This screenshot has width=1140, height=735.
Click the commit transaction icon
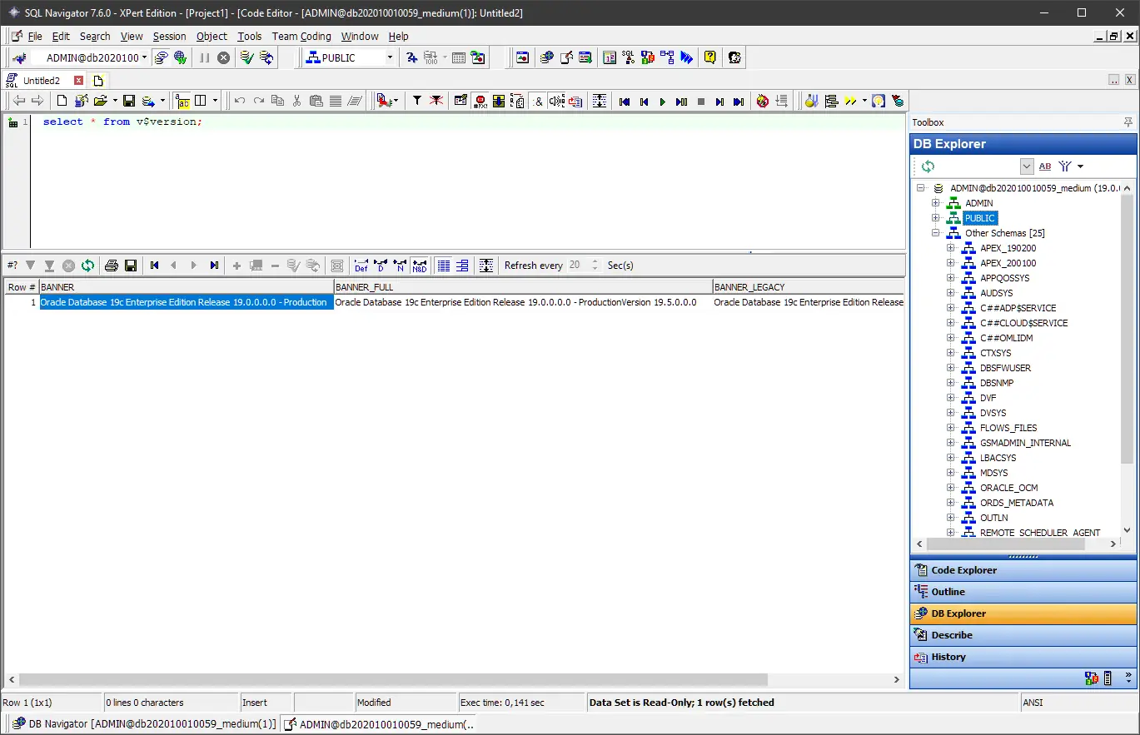point(247,57)
